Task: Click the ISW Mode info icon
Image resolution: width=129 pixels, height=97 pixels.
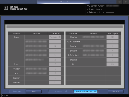Action: point(6,8)
